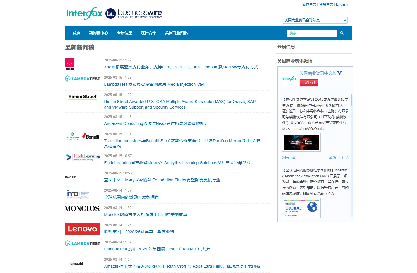
Task: Open t.cn/A6spp6IA link in Weibo post
Action: (318, 194)
